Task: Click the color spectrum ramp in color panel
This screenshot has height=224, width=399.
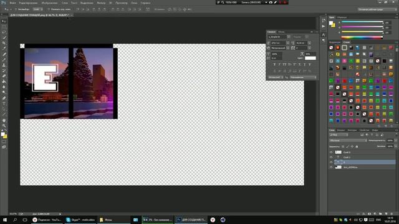Action: (x=362, y=37)
